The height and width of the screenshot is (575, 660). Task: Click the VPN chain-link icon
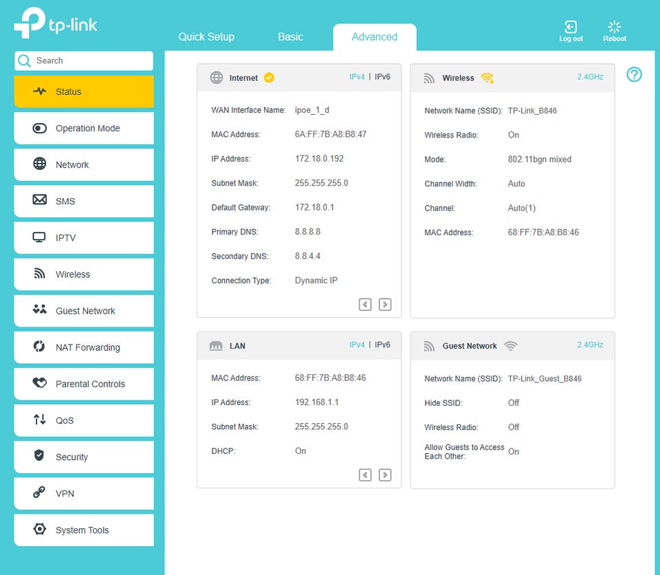coord(39,492)
